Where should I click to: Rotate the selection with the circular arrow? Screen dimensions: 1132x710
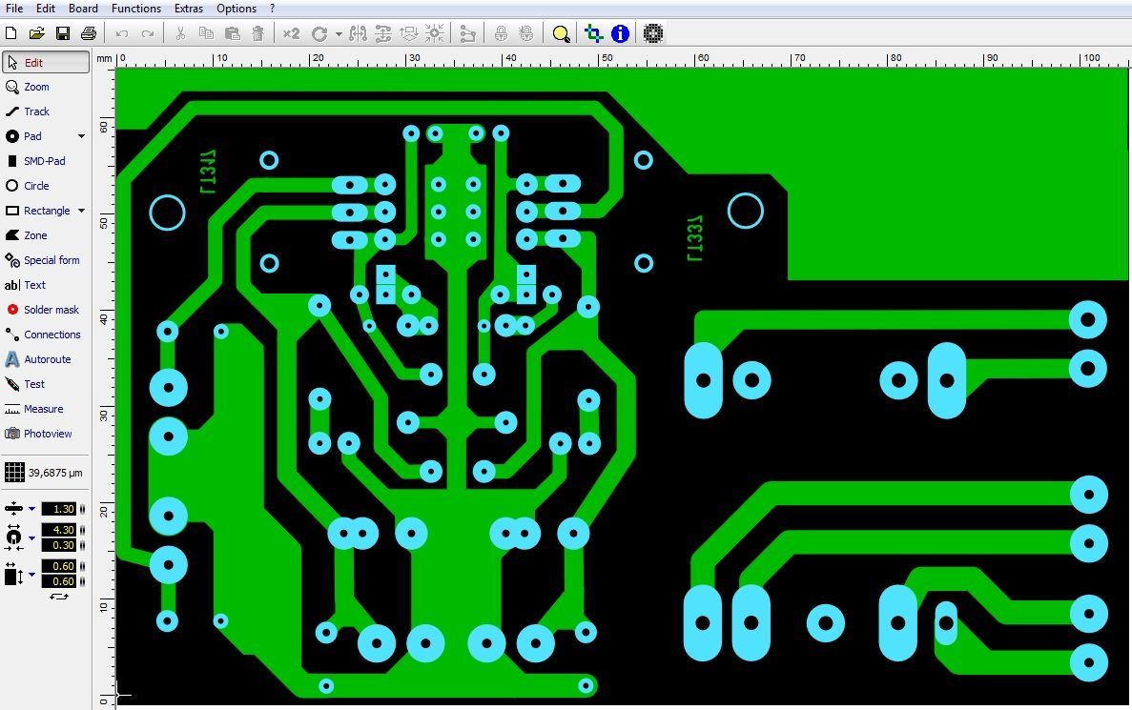(x=319, y=33)
